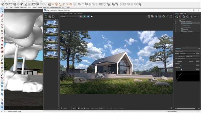
Task: Switch to the Camera scene tab
Action: pyautogui.click(x=34, y=7)
